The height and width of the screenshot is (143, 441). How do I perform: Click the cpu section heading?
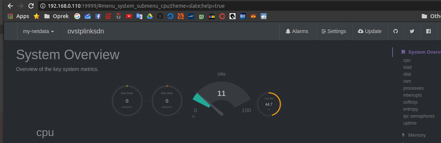click(45, 132)
